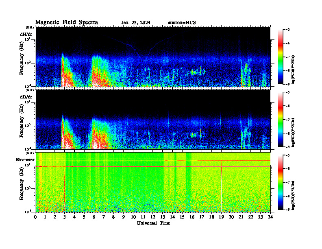The width and height of the screenshot is (322, 249).
Task: Click hour '1' on the time axis
Action: click(46, 217)
